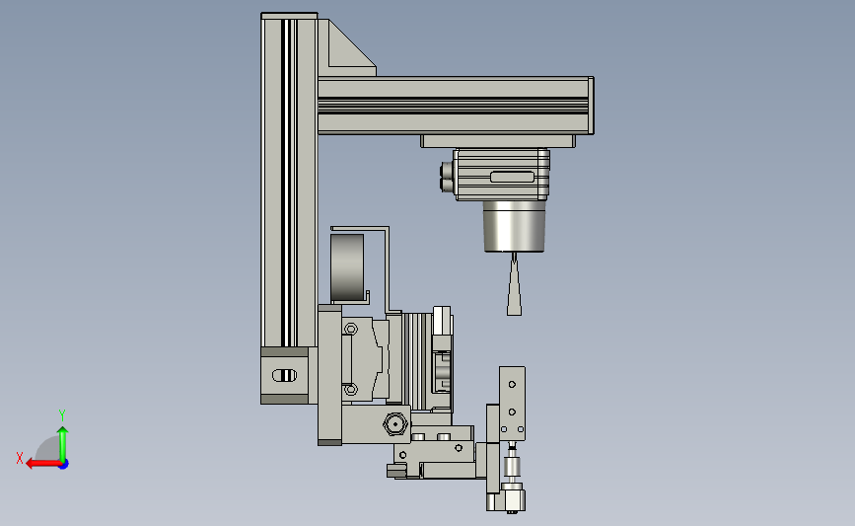Select the slotted end cap at the column base
Image resolution: width=855 pixels, height=526 pixels.
(285, 375)
